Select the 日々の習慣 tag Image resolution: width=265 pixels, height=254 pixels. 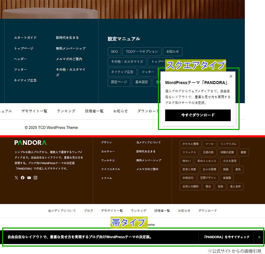pyautogui.click(x=210, y=169)
